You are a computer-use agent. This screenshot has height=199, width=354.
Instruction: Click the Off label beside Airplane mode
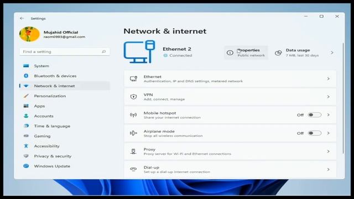300,133
